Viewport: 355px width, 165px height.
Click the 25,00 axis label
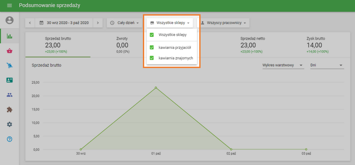[x=36, y=83]
